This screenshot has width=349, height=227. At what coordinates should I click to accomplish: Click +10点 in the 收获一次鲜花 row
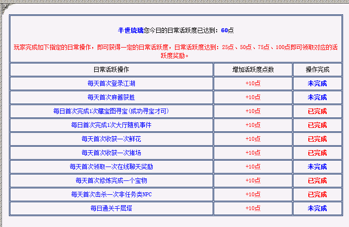tap(253, 139)
